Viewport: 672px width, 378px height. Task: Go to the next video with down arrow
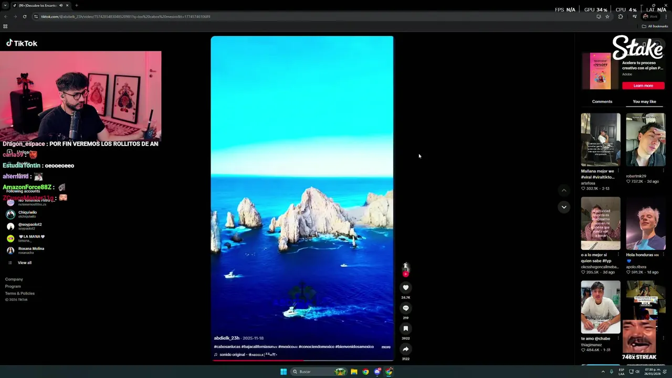click(564, 207)
